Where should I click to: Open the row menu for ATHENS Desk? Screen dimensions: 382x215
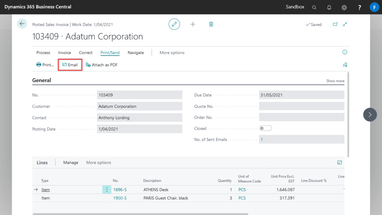107,190
